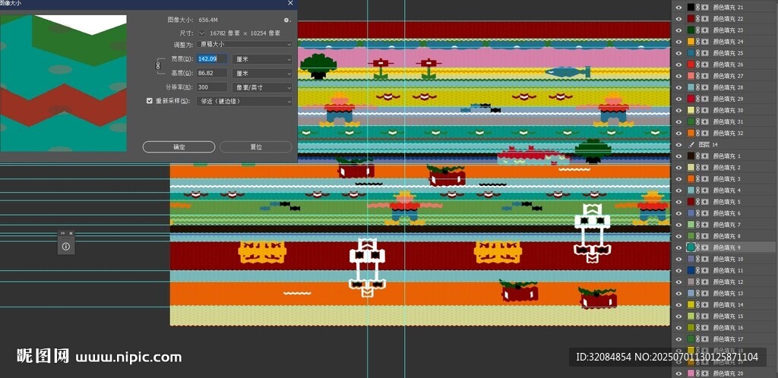Click the brush icon of 图层 14

(x=691, y=145)
